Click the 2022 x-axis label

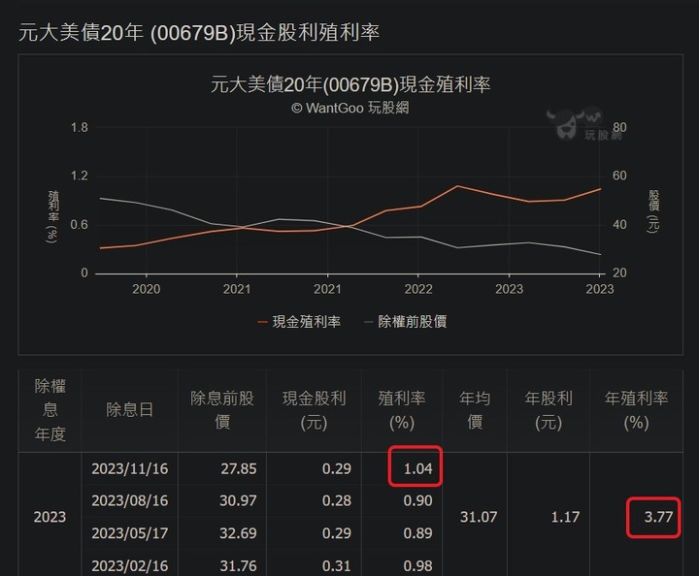418,289
